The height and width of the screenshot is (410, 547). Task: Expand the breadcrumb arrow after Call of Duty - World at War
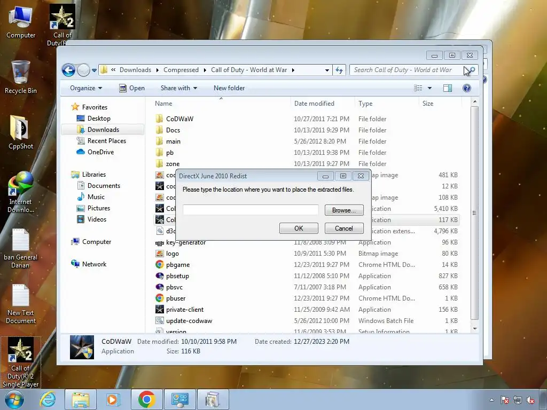coord(293,70)
